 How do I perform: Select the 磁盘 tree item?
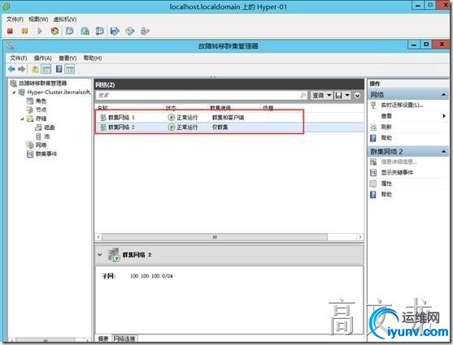point(50,127)
